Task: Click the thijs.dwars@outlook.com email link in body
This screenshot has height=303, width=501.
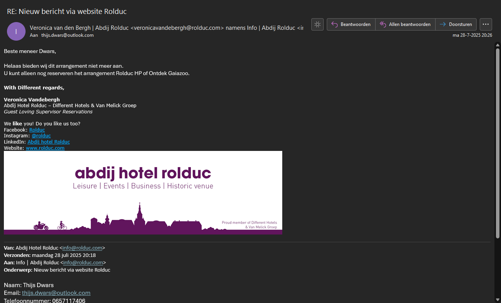Action: click(x=56, y=293)
